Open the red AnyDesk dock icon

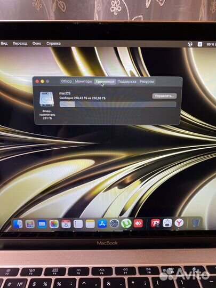[138, 223]
